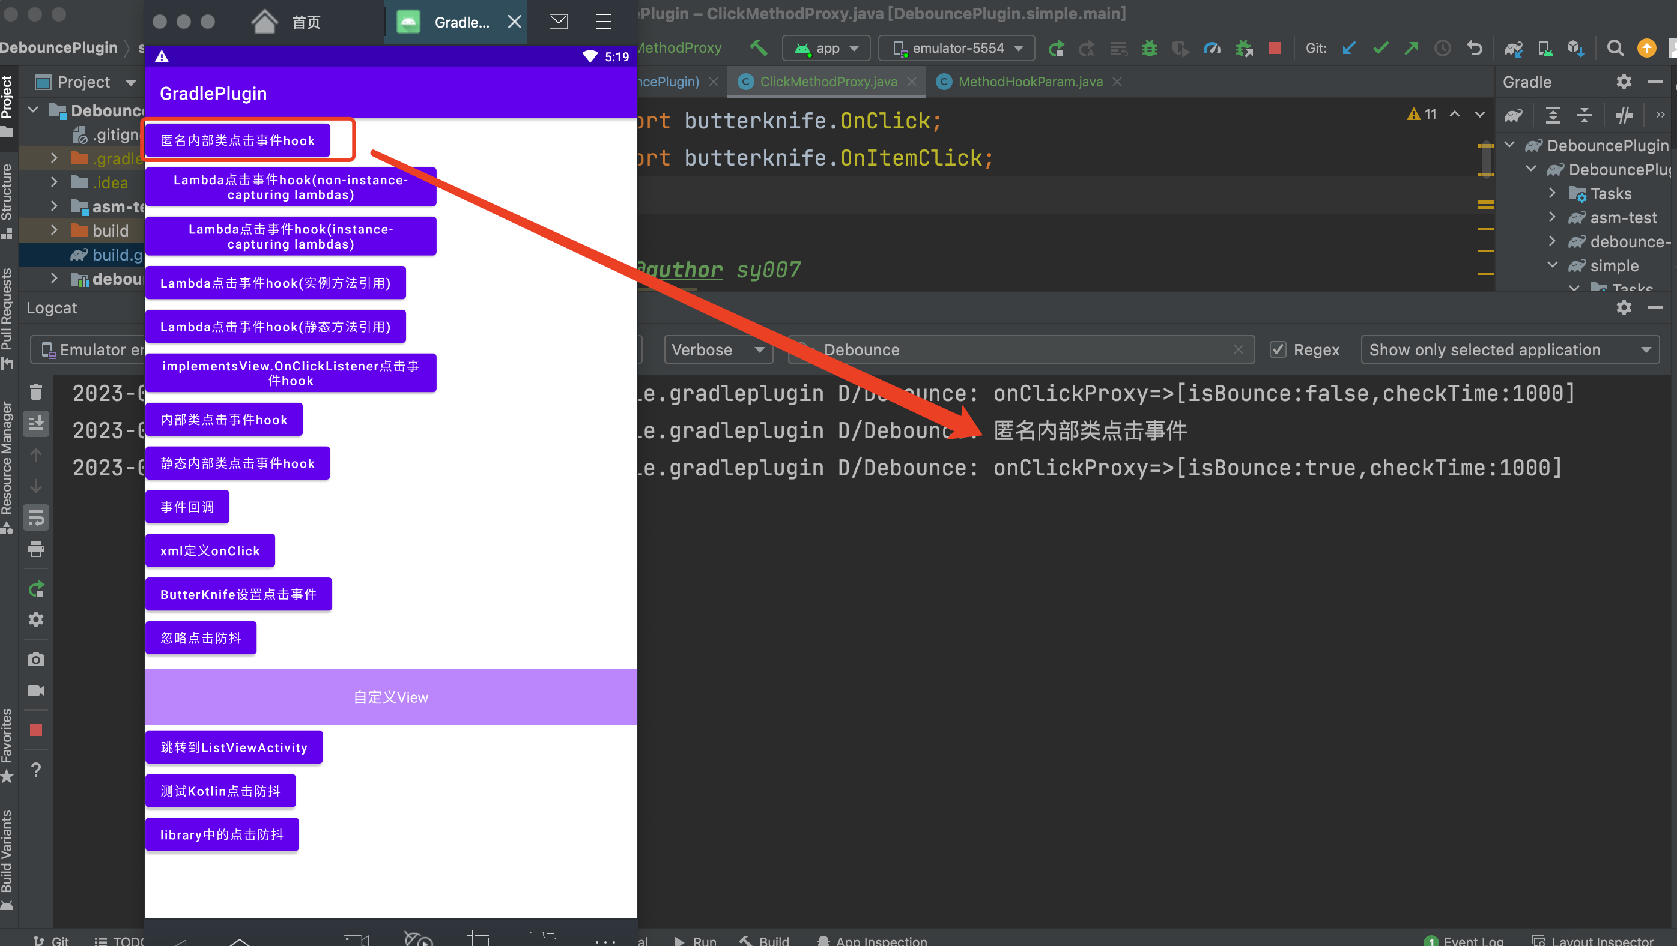Close the Gradle... emulator tab
Viewport: 1677px width, 946px height.
click(514, 22)
